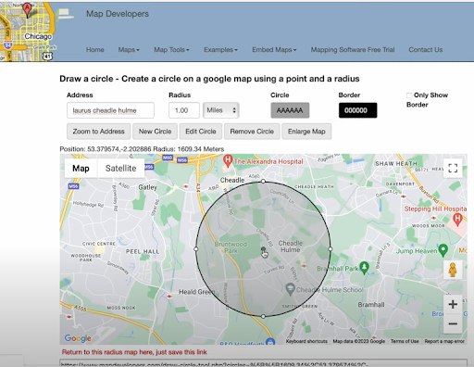Click the circle's left edge handle
The image size is (474, 367).
coord(196,248)
